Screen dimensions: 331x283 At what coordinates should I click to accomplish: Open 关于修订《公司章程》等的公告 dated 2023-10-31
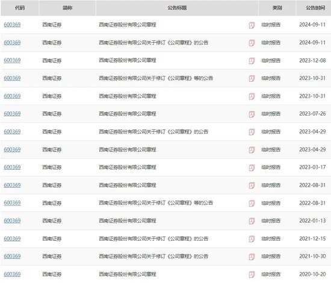[x=156, y=78]
